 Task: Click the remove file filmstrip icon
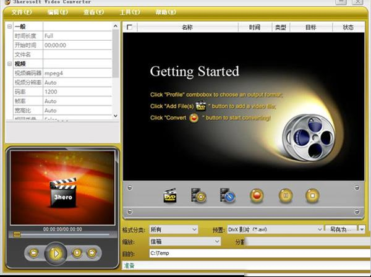point(198,197)
